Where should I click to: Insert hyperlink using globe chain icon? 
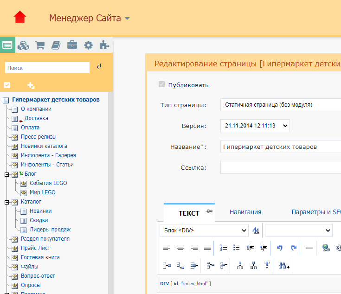click(x=326, y=248)
